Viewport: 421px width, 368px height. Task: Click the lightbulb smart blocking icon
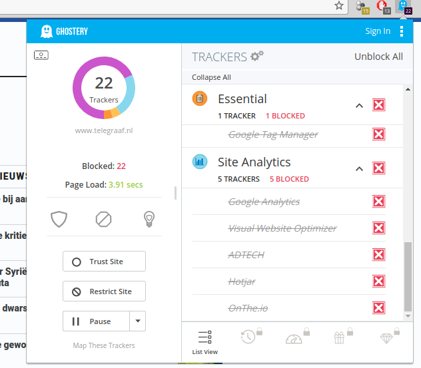149,219
